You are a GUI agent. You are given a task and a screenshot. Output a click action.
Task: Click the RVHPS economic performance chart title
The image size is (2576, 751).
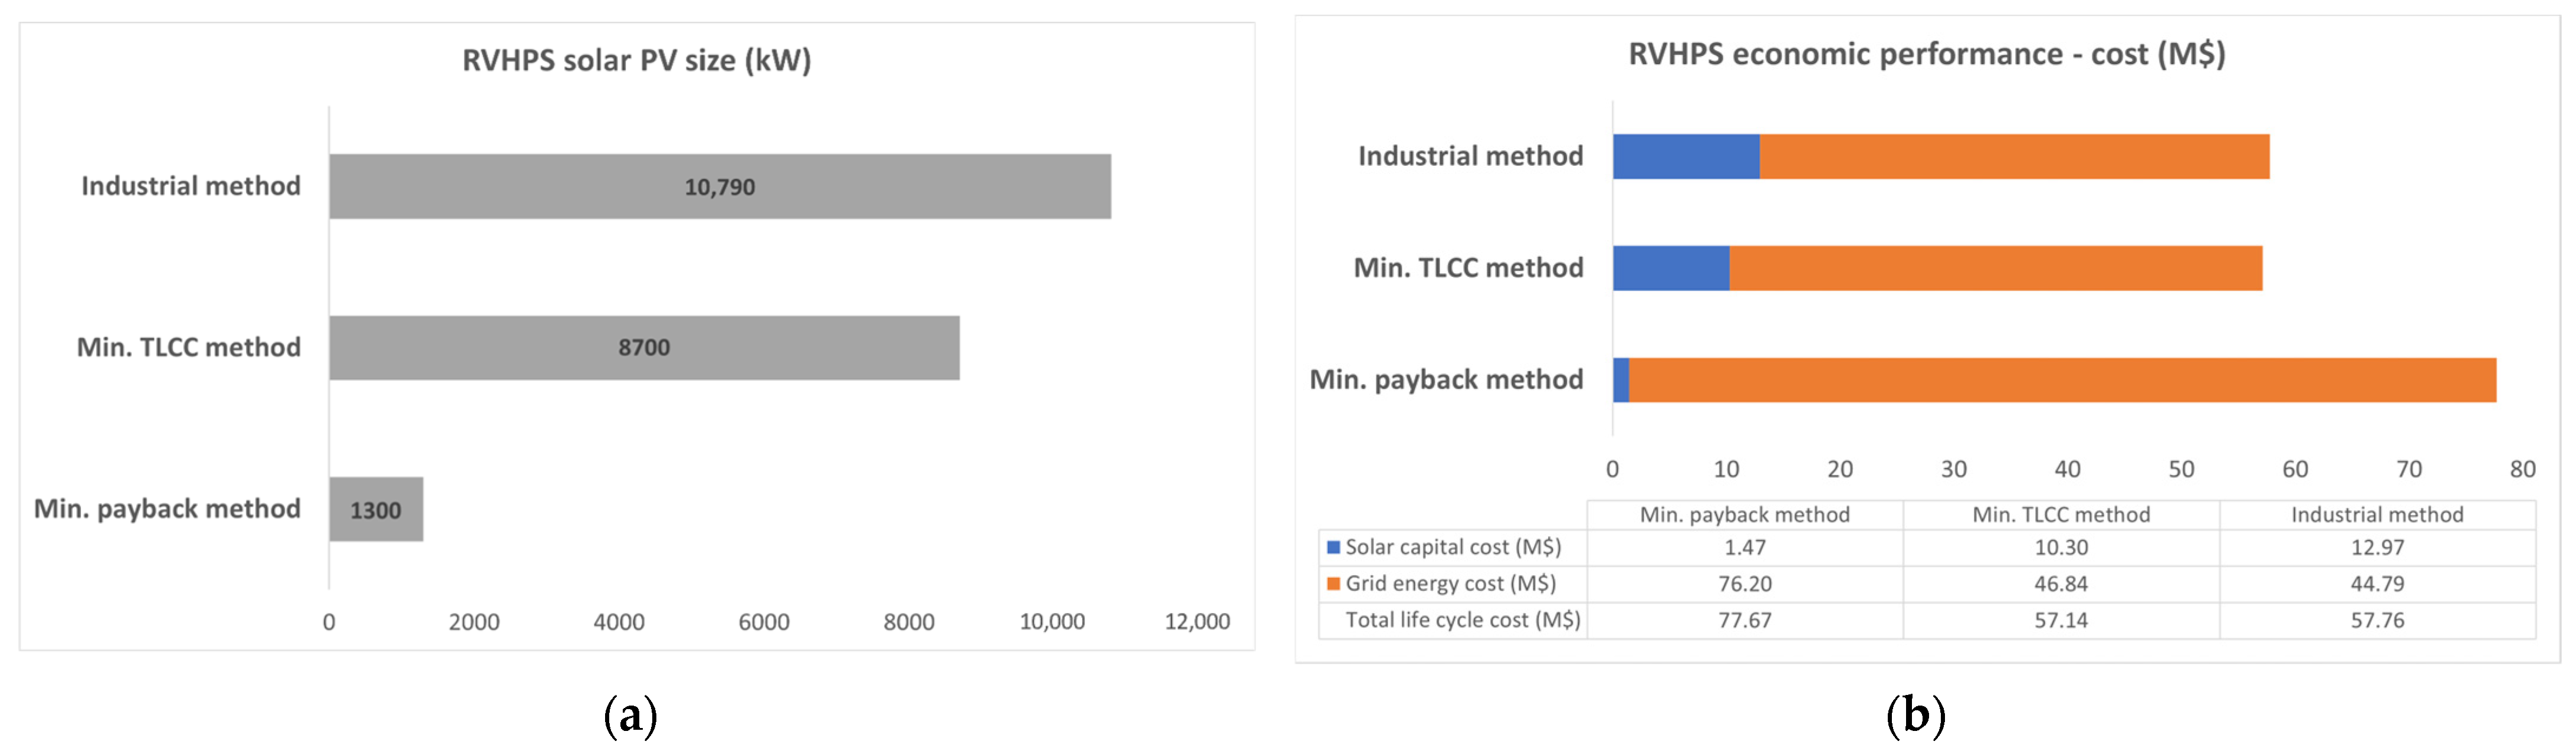(x=1926, y=54)
